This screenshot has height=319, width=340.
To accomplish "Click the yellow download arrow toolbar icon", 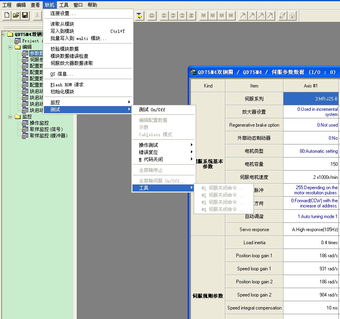I will pos(140,15).
